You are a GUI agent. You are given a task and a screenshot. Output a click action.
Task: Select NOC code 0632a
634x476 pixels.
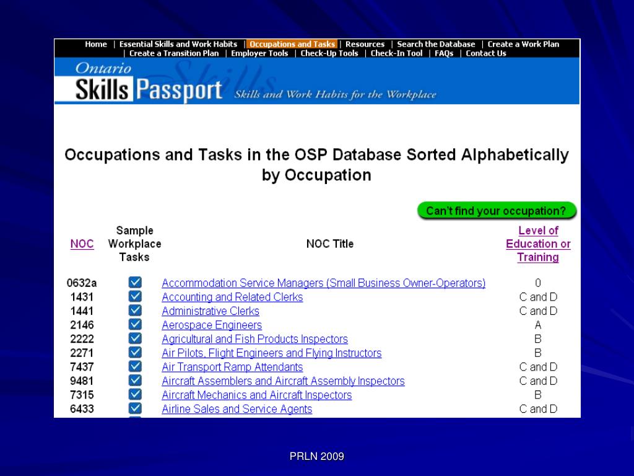82,283
